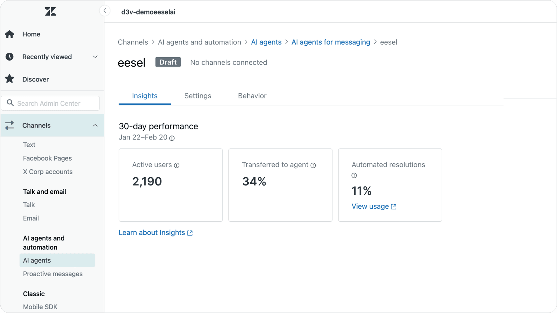Click the search magnifier icon
The width and height of the screenshot is (557, 313).
[x=10, y=103]
